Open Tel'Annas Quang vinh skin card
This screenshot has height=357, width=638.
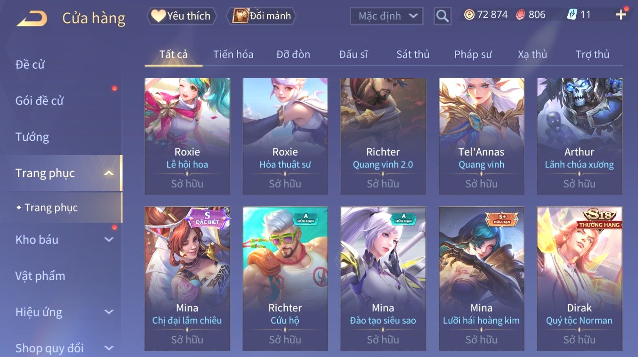click(x=481, y=136)
